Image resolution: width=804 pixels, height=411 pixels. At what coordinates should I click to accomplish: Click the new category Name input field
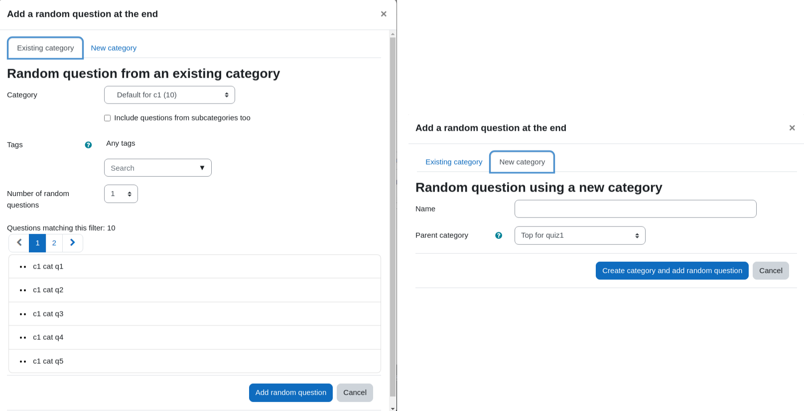(636, 209)
